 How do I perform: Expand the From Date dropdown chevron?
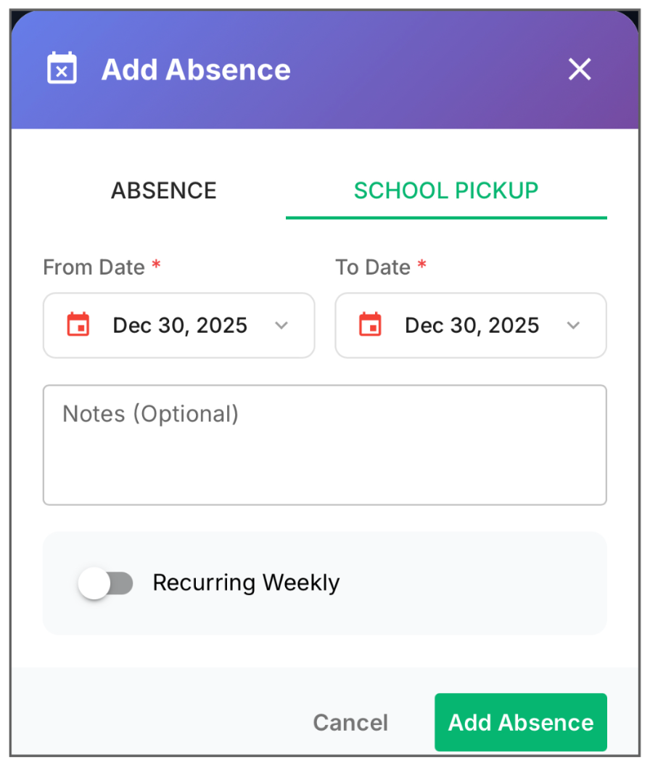(x=281, y=325)
